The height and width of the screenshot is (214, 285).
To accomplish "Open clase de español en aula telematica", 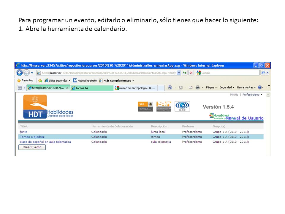I will 45,142.
